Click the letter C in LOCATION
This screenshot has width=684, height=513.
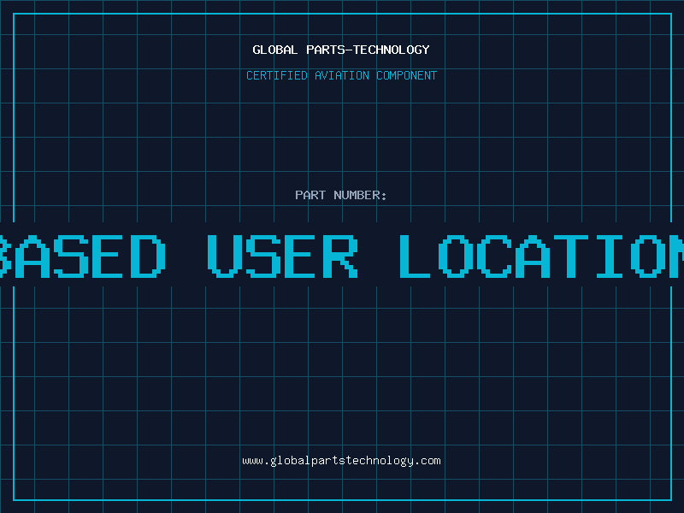point(494,256)
